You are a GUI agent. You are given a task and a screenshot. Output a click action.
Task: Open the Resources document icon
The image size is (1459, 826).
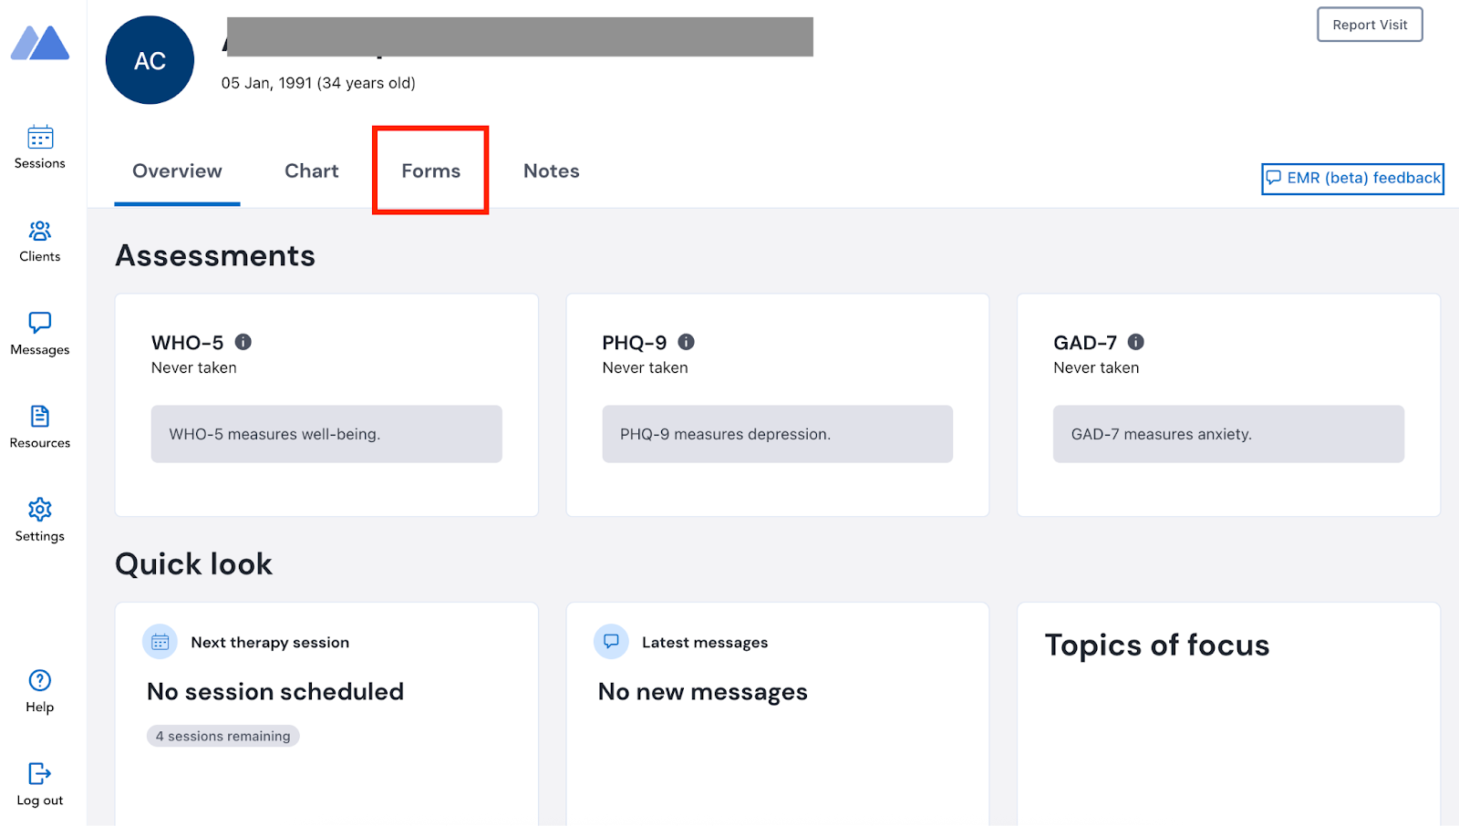click(40, 417)
